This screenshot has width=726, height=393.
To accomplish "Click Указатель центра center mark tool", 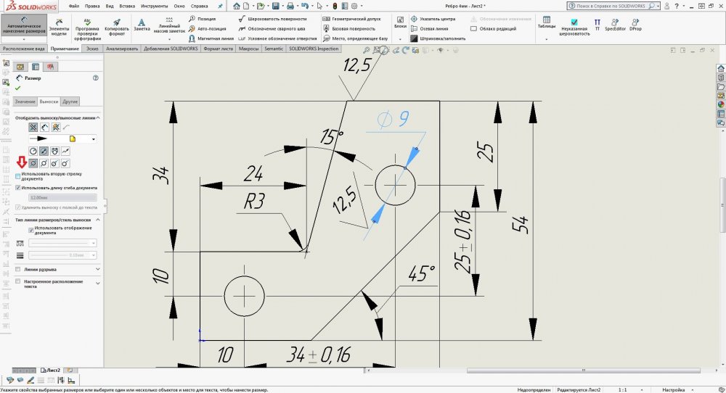I will point(433,19).
